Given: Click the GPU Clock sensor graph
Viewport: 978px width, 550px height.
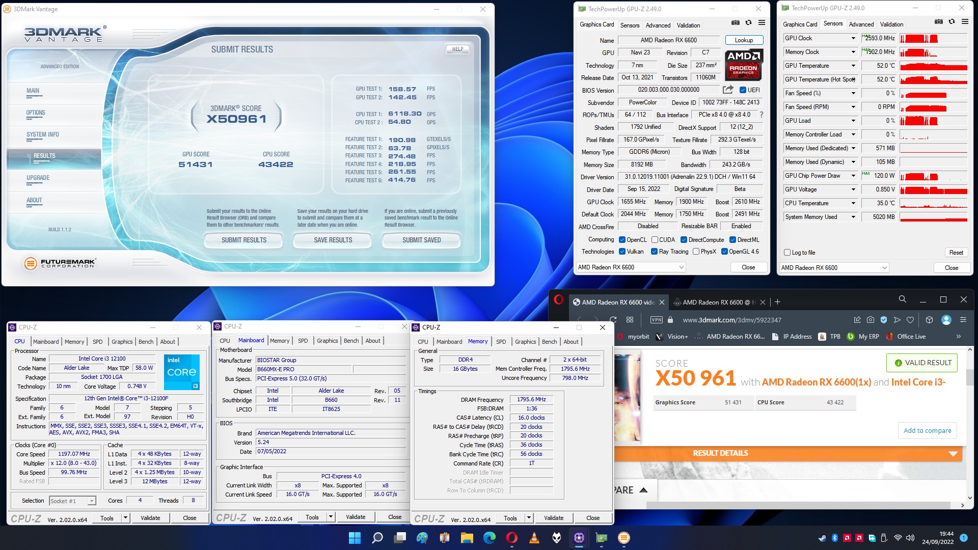Looking at the screenshot, I should click(x=933, y=38).
